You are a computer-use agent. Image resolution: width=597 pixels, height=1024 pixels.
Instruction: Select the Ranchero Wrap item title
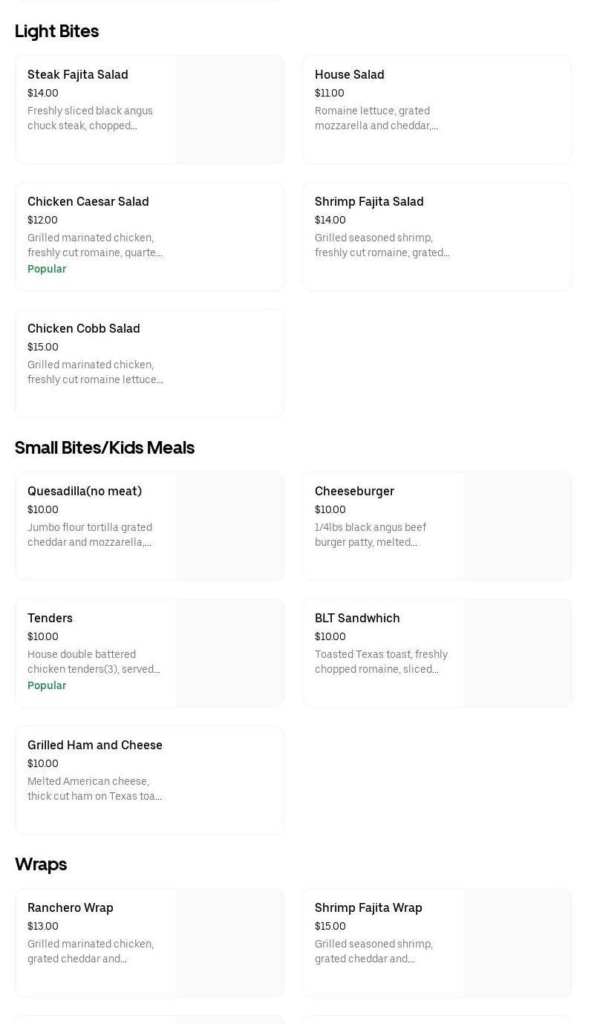pos(71,908)
